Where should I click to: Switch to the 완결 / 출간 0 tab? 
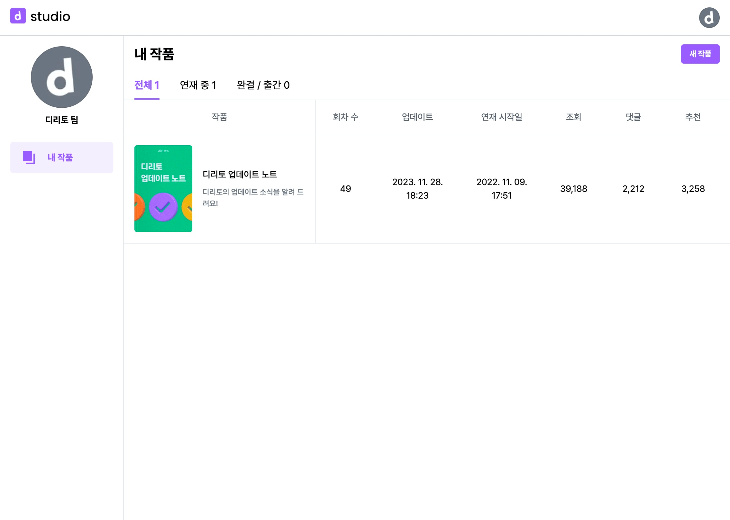pos(263,85)
